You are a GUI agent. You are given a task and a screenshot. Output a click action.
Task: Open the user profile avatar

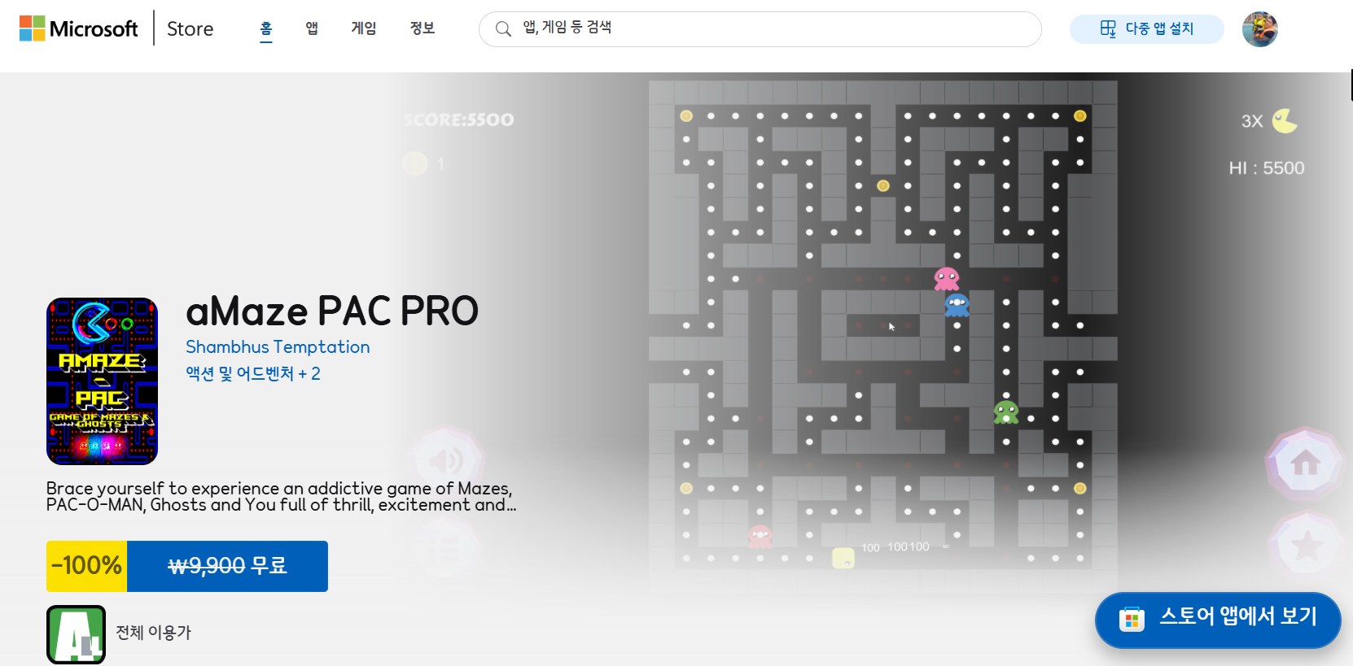(1259, 29)
